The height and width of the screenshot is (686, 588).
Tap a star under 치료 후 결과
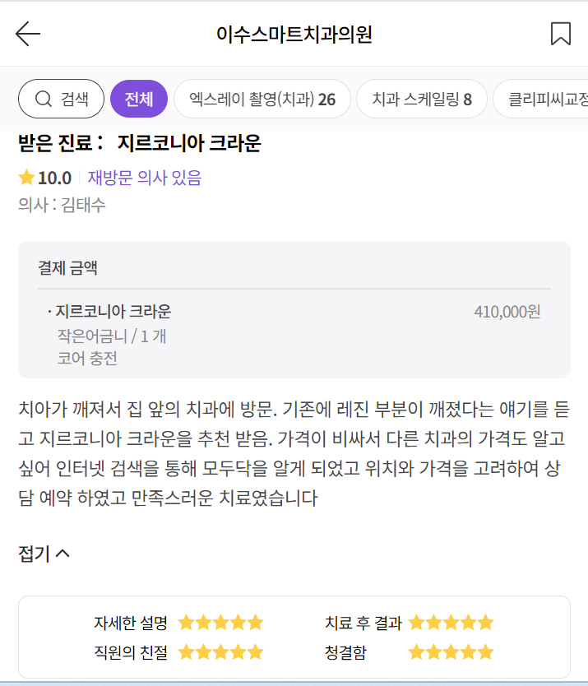click(451, 622)
